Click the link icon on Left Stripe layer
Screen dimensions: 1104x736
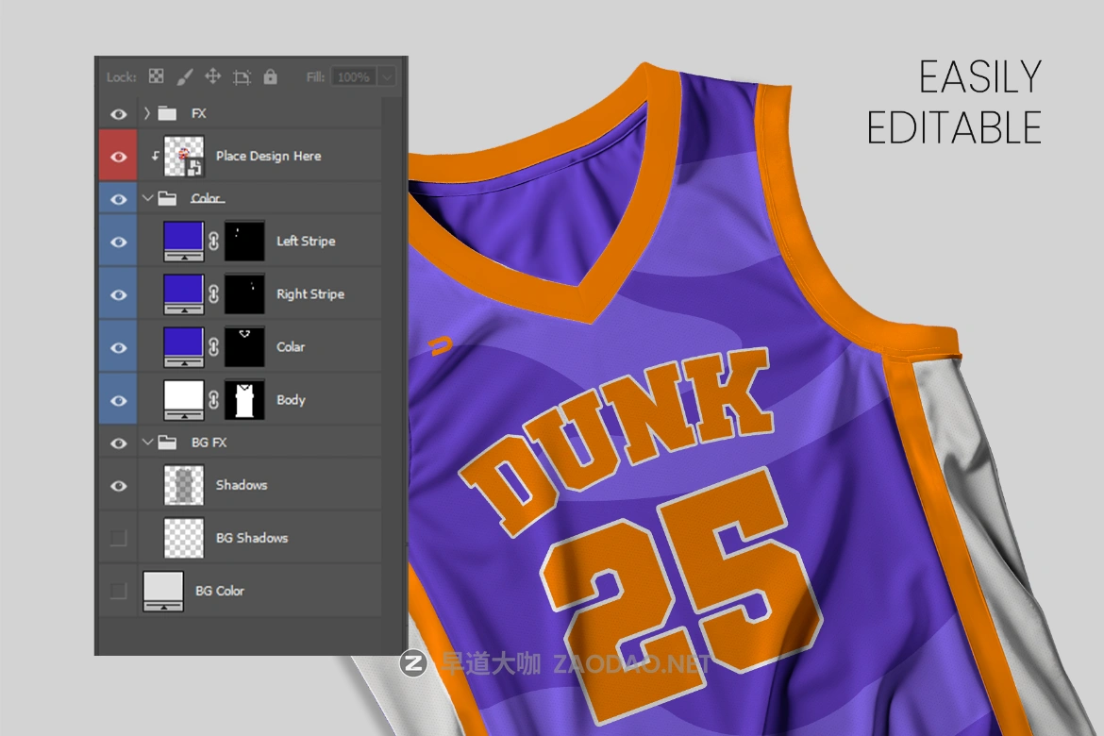213,242
